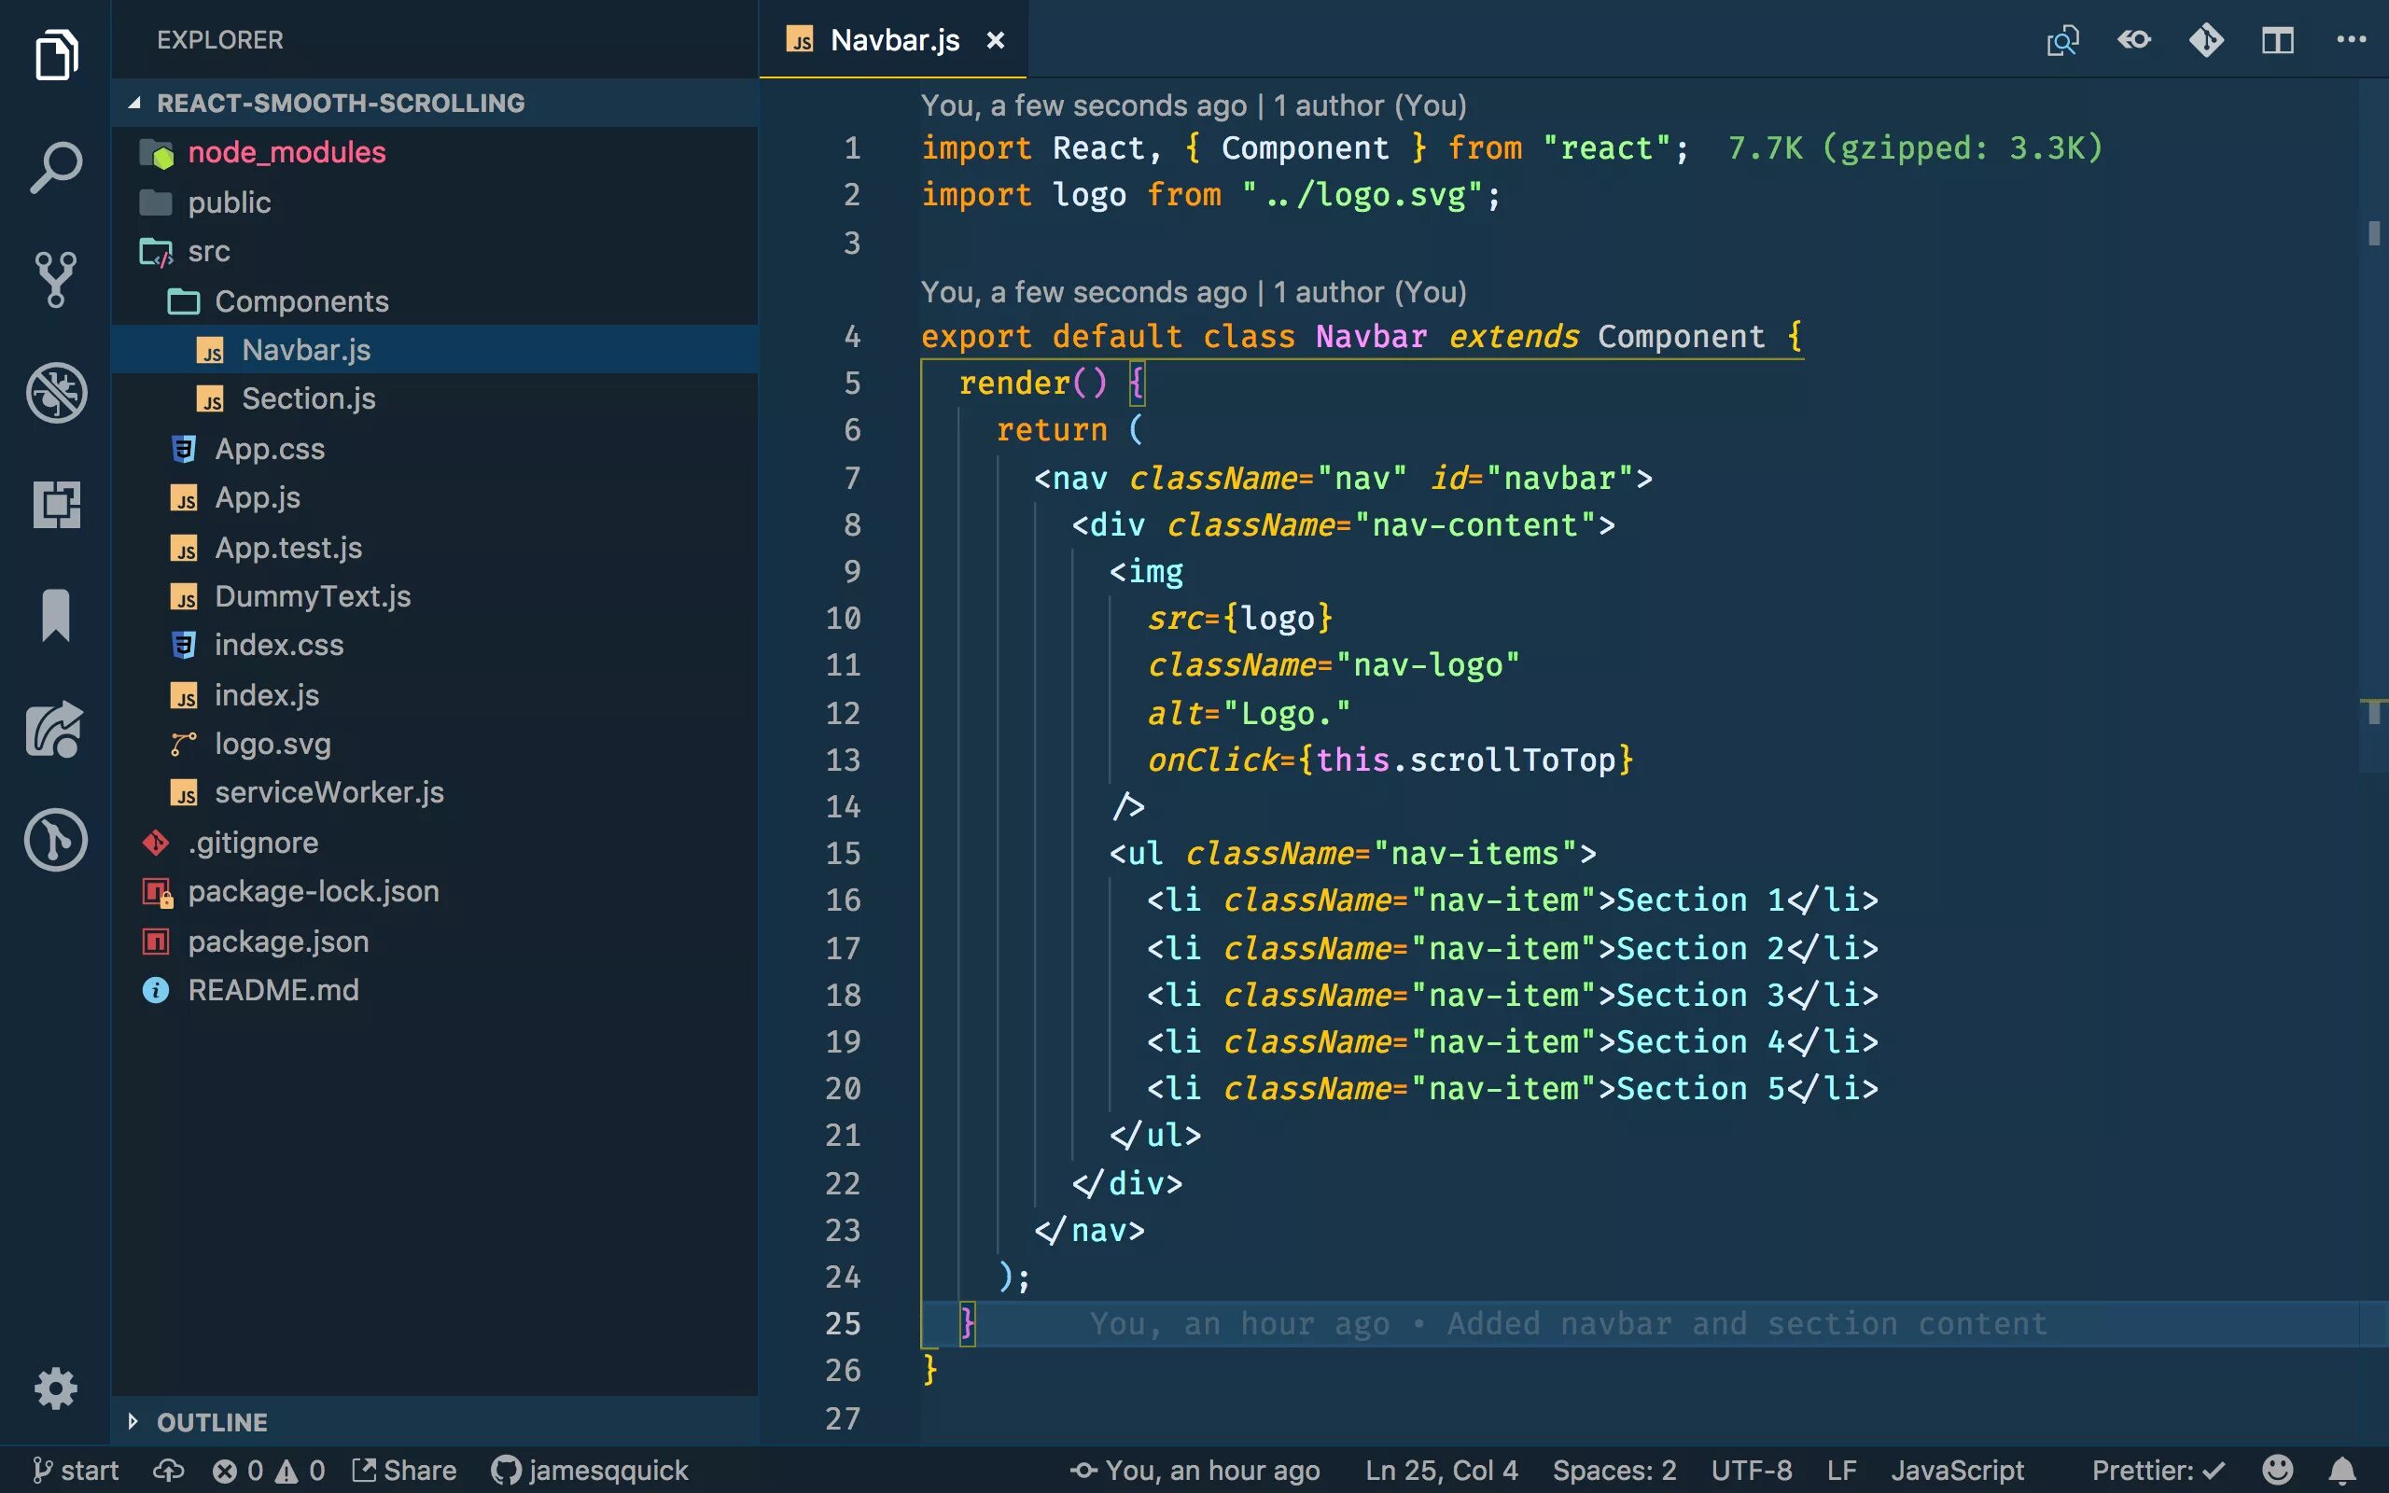Open the Explorer view in activity bar
This screenshot has height=1493, width=2389.
point(56,54)
